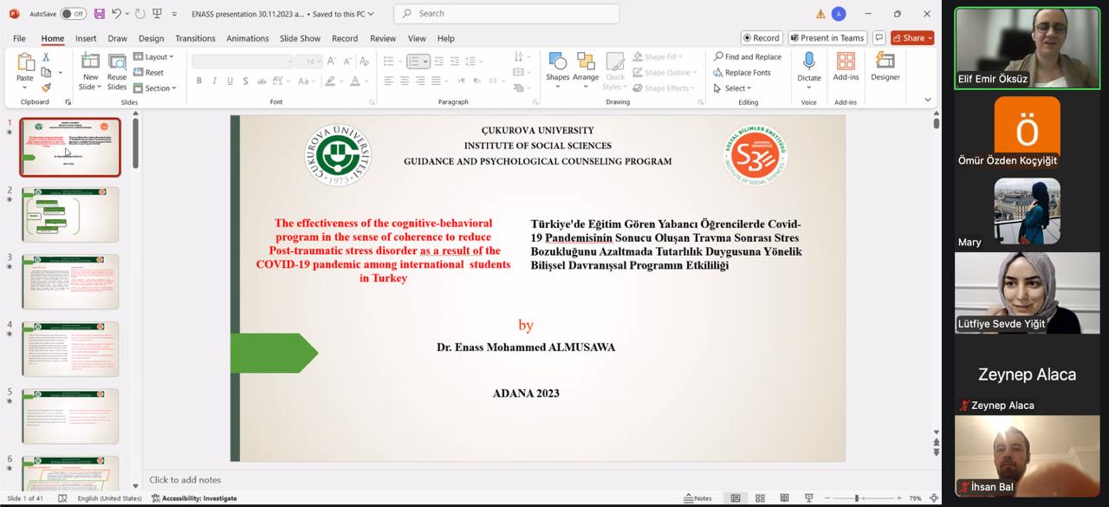Click the New Slide icon
Viewport: 1109px width, 507px height.
pyautogui.click(x=90, y=62)
